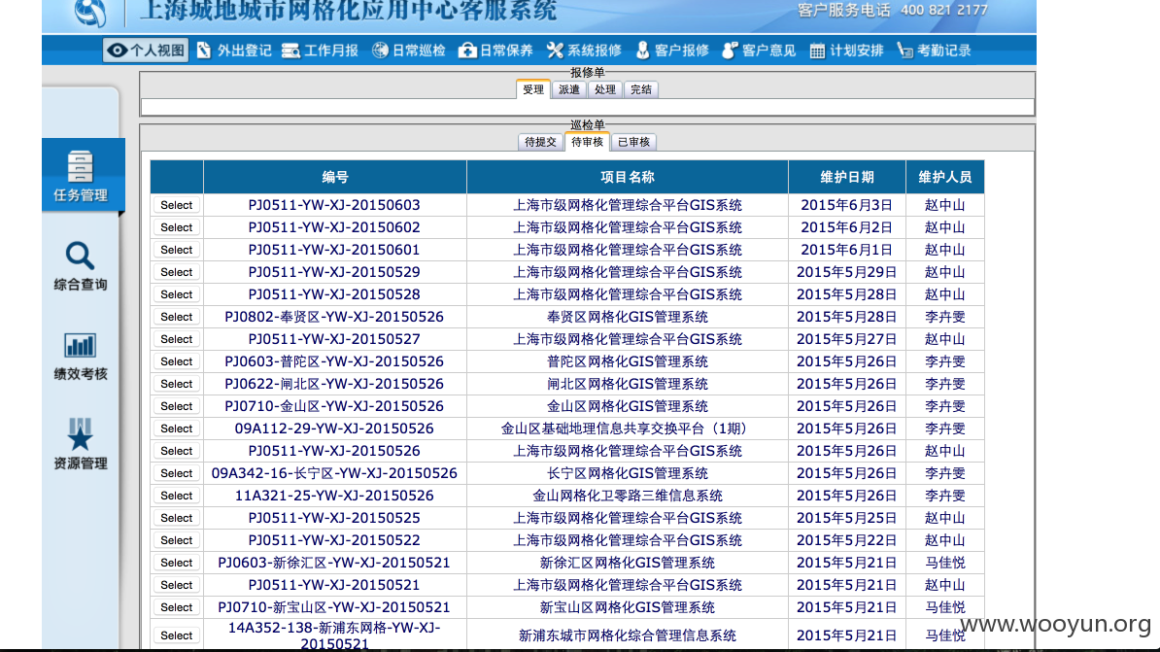Switch to the 已审核 tab
The width and height of the screenshot is (1160, 652).
[633, 142]
